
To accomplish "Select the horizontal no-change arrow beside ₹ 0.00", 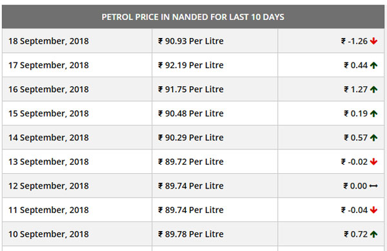I will coord(373,186).
